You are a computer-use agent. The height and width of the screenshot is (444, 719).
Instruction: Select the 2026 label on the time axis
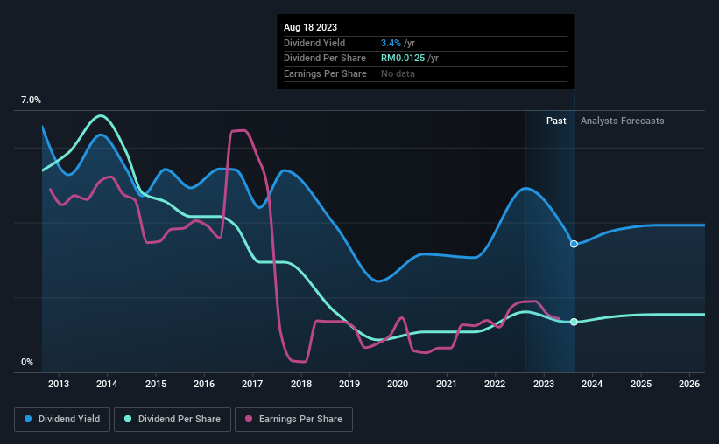(689, 384)
